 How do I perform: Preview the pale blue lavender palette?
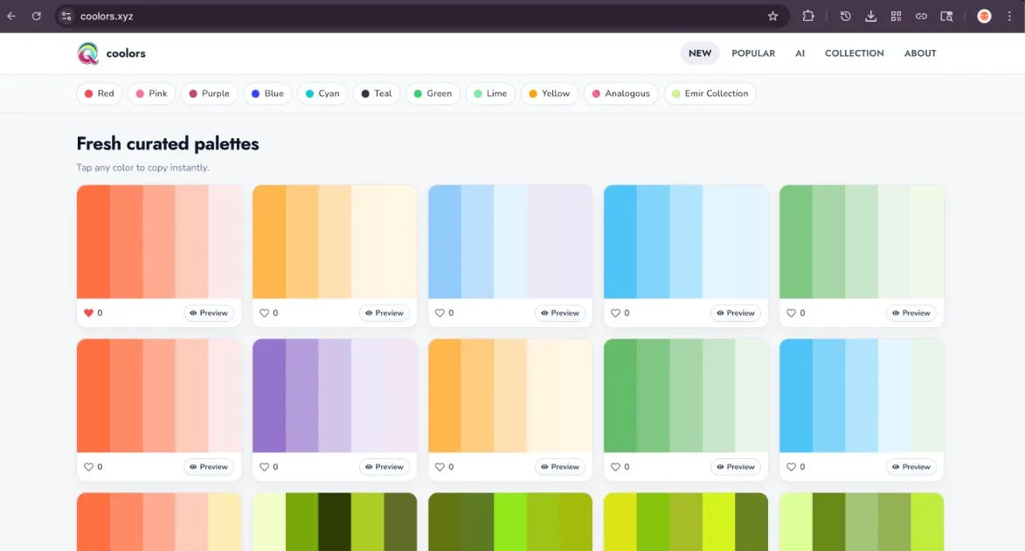[560, 313]
